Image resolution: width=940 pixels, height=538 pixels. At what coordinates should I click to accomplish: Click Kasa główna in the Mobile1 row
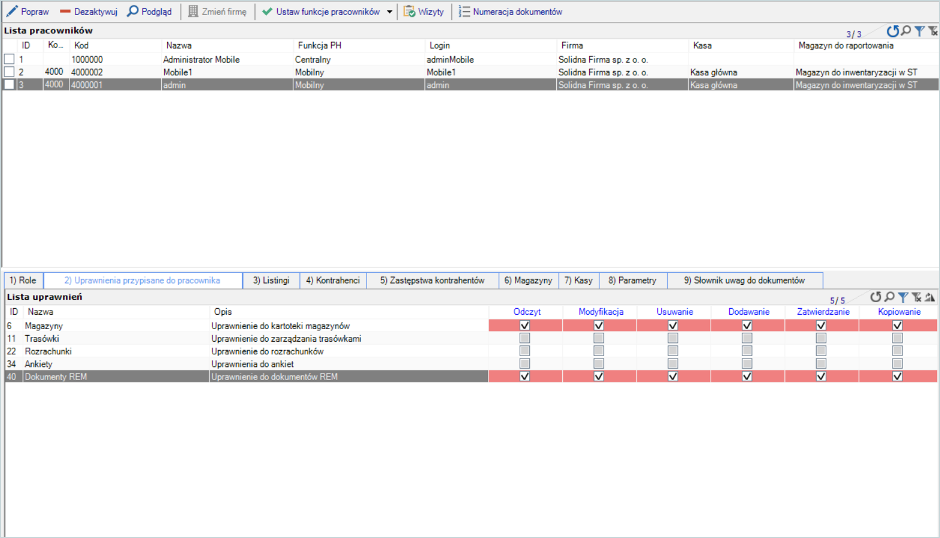point(714,72)
